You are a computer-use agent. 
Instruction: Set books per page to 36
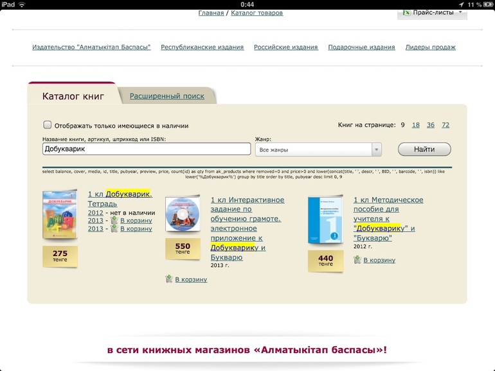[x=430, y=125]
